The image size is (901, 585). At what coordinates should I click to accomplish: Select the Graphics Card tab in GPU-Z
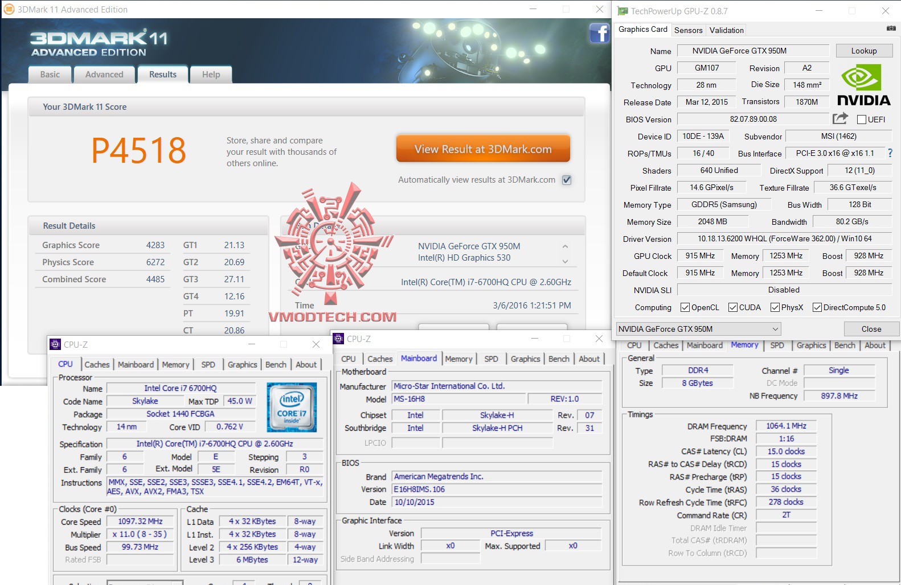pos(642,30)
